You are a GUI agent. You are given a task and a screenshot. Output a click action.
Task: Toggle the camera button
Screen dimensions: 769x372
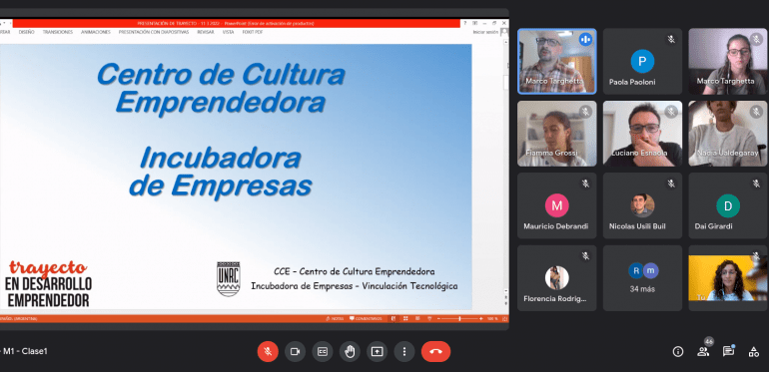tap(296, 351)
